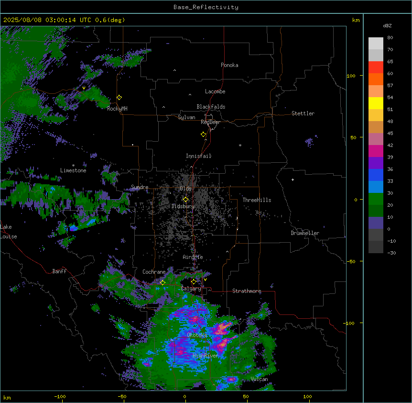Select the bright green swatch below 30 dBZ

click(x=376, y=199)
